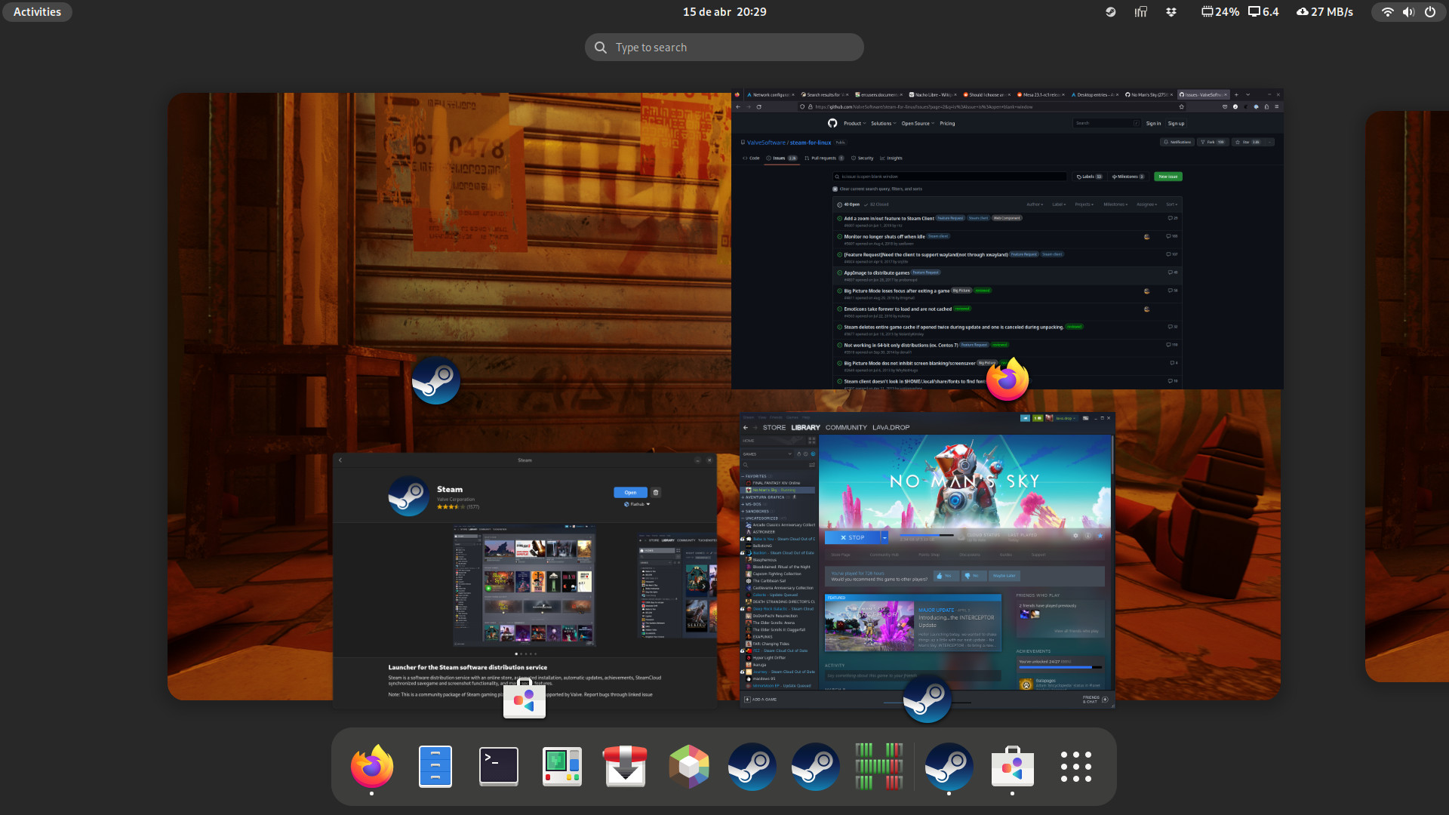Show all applications with the grid icon

click(x=1075, y=766)
